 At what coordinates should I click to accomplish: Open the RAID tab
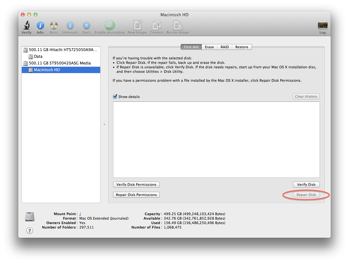tap(224, 47)
